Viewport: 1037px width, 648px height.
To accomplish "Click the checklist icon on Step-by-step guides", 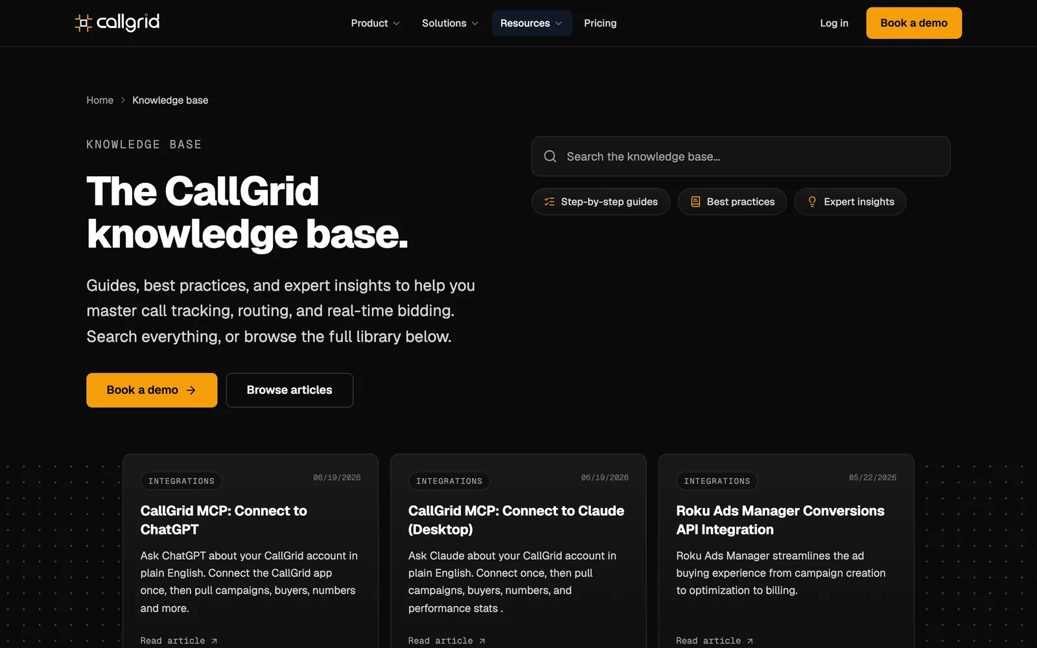I will [549, 202].
